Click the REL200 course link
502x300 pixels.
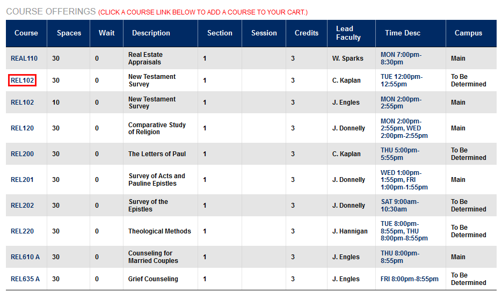coord(22,153)
